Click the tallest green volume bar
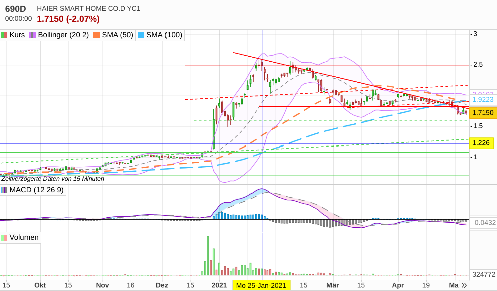This screenshot has height=291, width=497. (x=208, y=256)
